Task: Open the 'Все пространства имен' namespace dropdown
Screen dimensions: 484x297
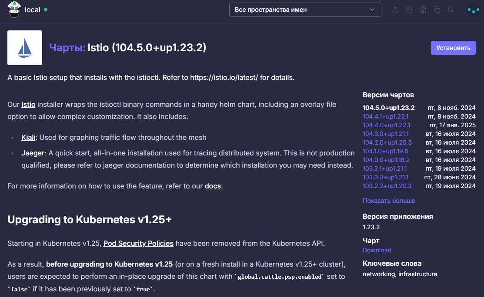Action: [x=305, y=10]
